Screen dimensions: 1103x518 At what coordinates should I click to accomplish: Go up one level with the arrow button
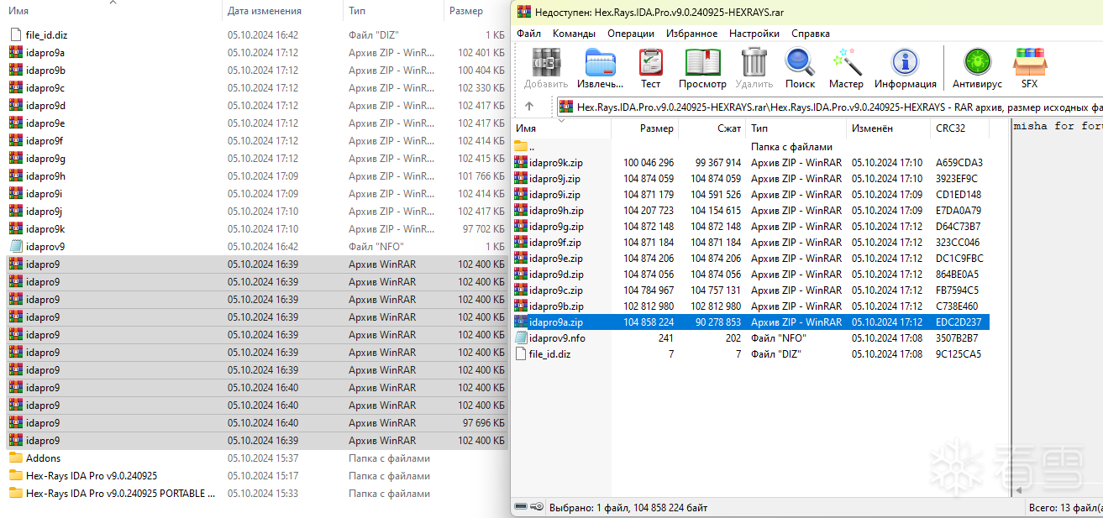coord(529,107)
